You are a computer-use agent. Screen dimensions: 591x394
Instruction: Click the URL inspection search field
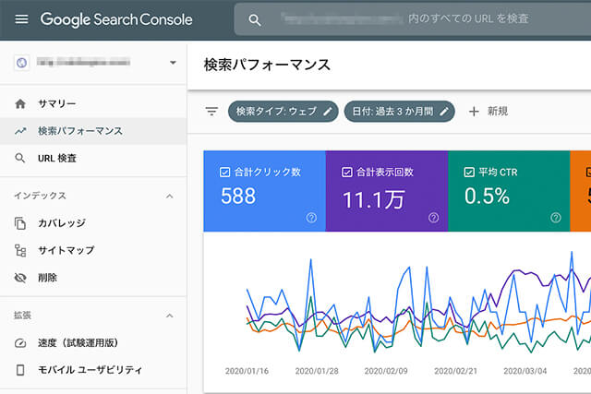[x=416, y=19]
